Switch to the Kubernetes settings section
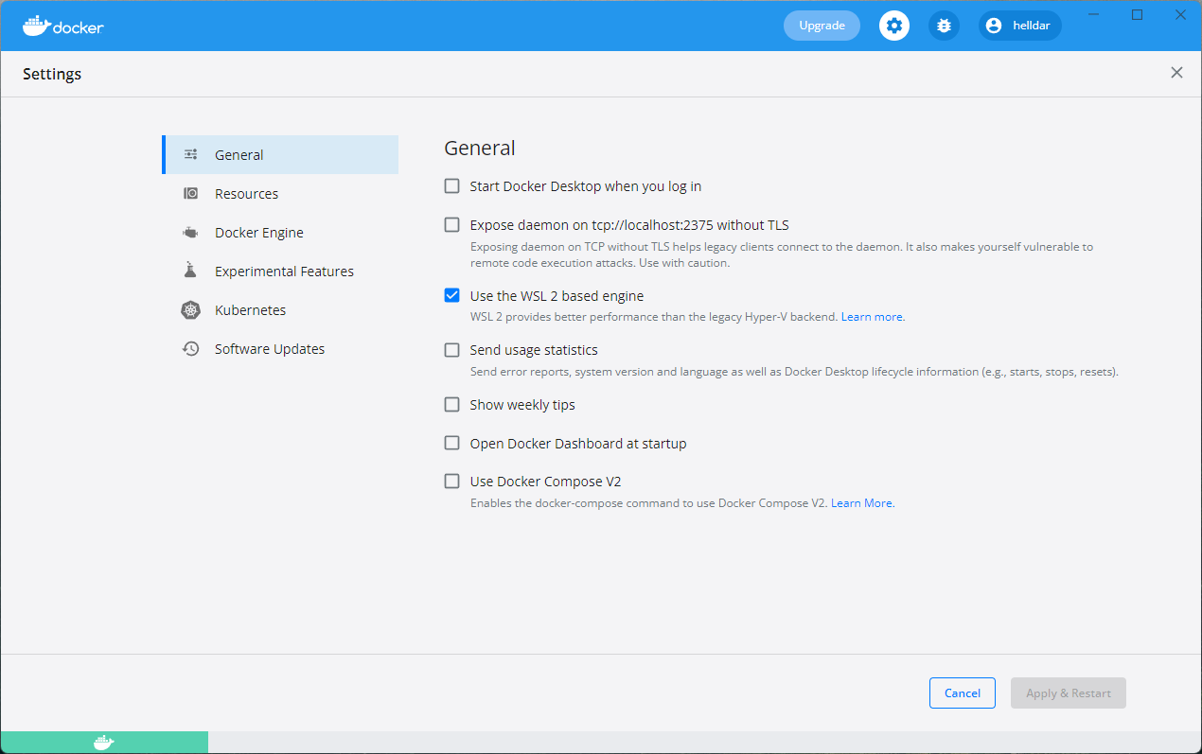Screen dimensions: 1202x754 point(250,310)
